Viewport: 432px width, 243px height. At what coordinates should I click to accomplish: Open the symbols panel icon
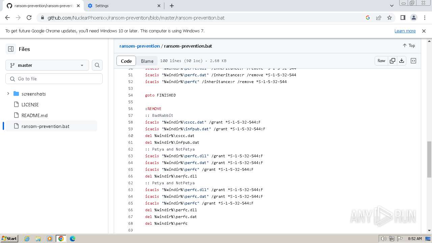[413, 61]
